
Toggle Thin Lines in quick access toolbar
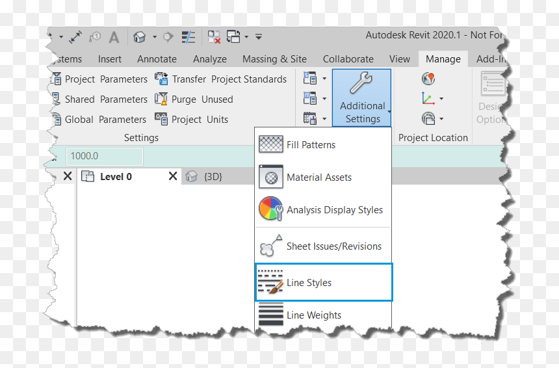[x=188, y=36]
